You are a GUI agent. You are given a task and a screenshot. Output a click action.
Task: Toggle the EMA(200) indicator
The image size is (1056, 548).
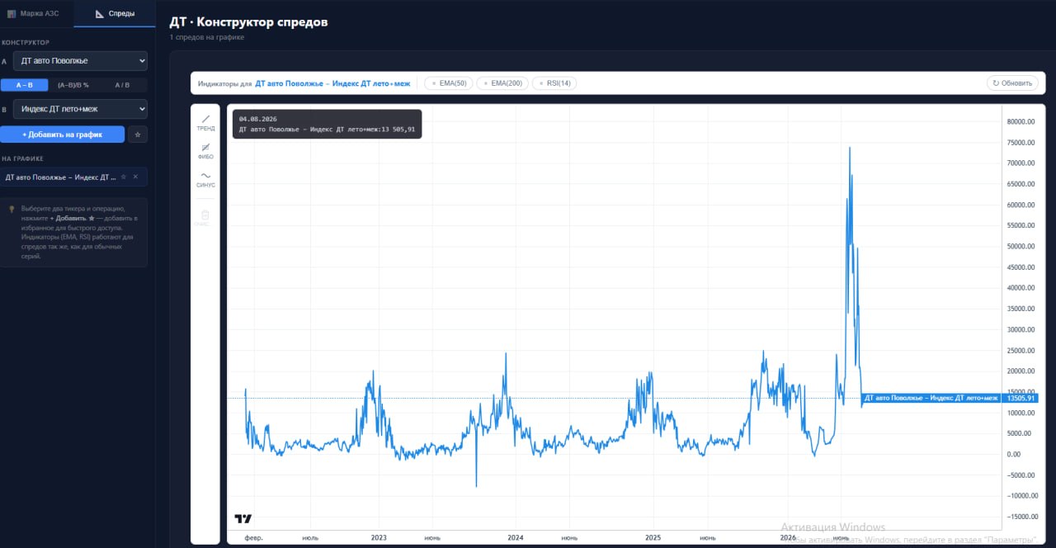point(502,83)
